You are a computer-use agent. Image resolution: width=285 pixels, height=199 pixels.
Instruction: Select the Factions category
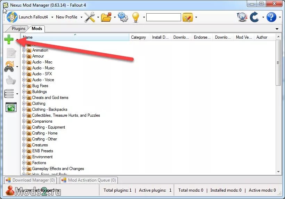[39, 163]
